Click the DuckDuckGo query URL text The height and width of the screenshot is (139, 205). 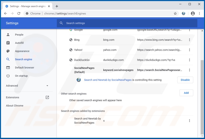156,60
